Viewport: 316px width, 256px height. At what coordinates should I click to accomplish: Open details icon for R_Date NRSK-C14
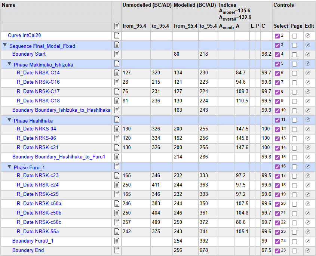click(117, 73)
